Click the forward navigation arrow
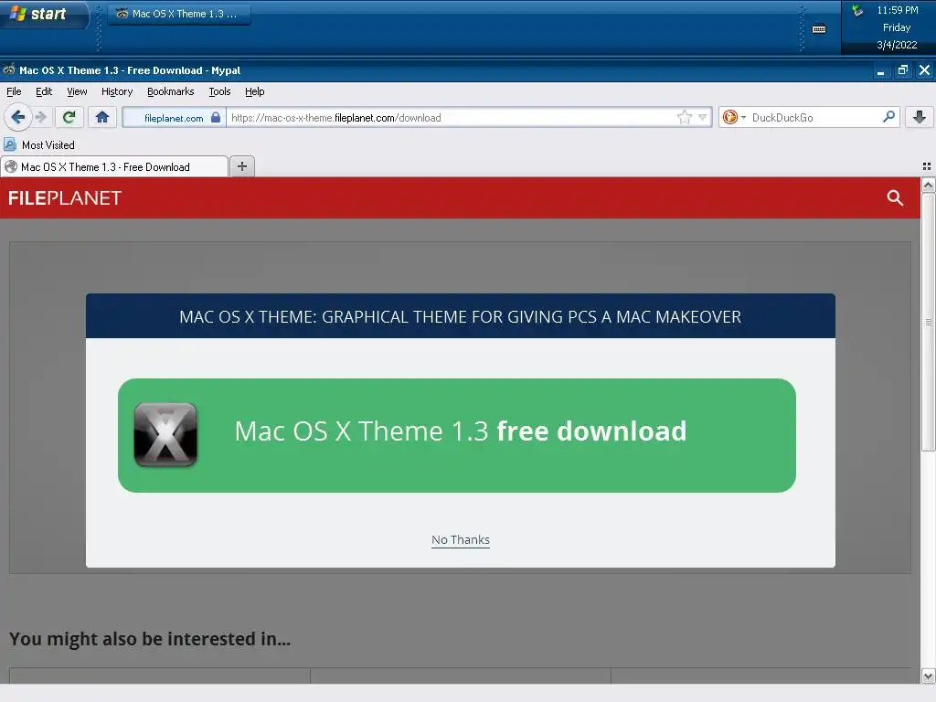This screenshot has width=936, height=702. pyautogui.click(x=40, y=117)
